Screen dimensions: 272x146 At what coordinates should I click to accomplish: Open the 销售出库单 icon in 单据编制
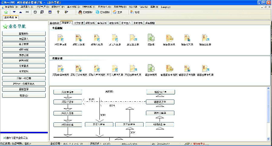coord(205,38)
